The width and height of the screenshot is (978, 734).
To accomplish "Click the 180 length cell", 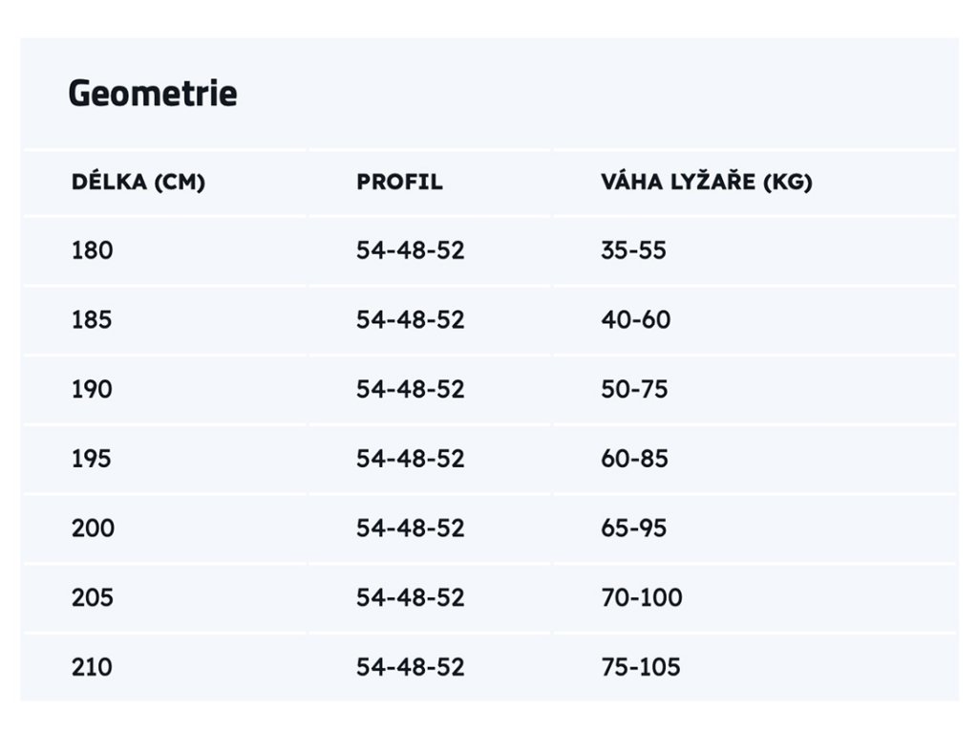I will click(x=92, y=250).
